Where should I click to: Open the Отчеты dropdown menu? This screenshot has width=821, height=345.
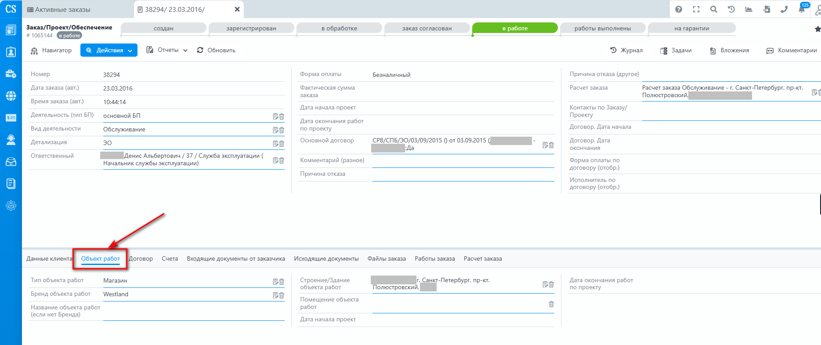tap(167, 50)
